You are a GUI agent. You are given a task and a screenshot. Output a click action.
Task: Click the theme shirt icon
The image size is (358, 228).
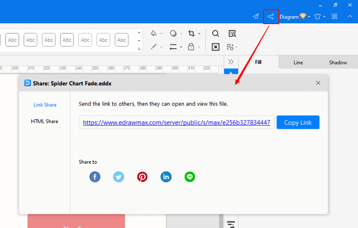click(x=318, y=17)
